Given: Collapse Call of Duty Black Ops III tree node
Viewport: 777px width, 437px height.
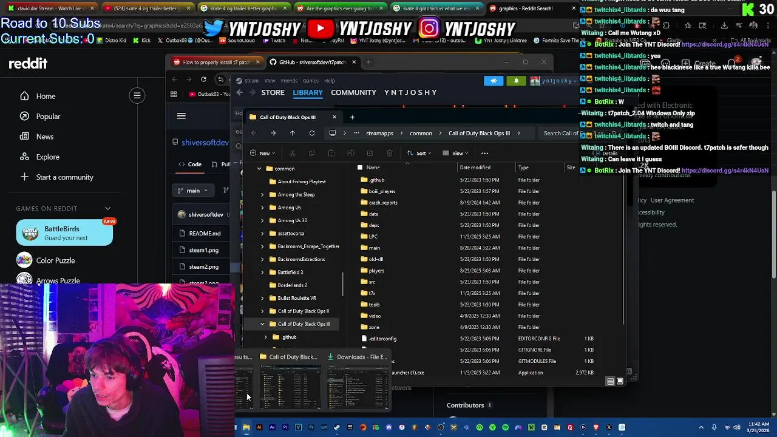Looking at the screenshot, I should point(262,324).
